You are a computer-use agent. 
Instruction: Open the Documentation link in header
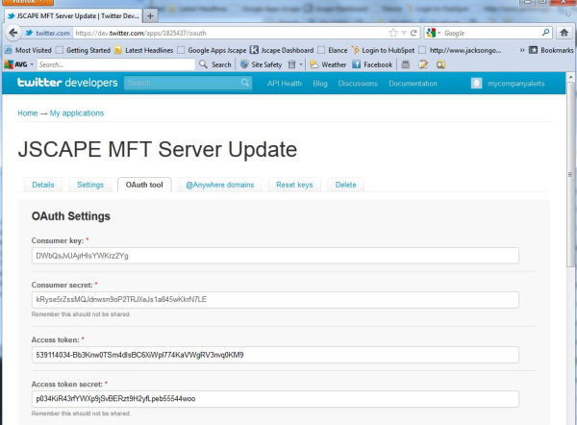tap(413, 84)
